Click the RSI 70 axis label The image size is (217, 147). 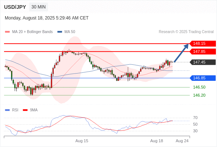click(x=195, y=118)
